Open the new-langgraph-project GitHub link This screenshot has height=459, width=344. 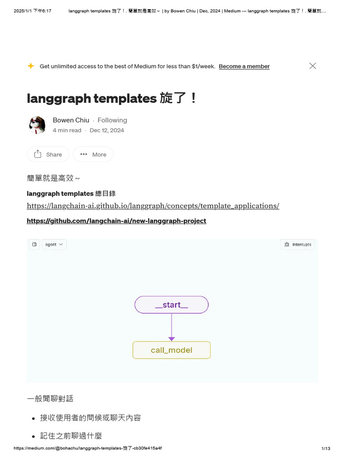[x=116, y=221]
